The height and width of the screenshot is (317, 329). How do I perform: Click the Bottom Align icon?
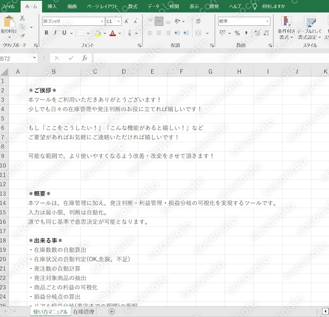click(168, 22)
